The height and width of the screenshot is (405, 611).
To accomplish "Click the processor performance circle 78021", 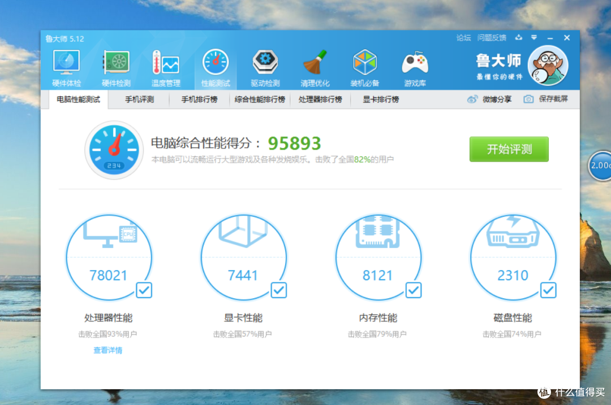I will [109, 257].
